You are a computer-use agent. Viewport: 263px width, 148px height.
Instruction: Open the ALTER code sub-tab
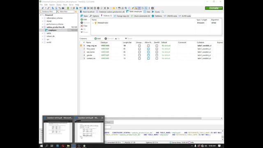pyautogui.click(x=185, y=16)
